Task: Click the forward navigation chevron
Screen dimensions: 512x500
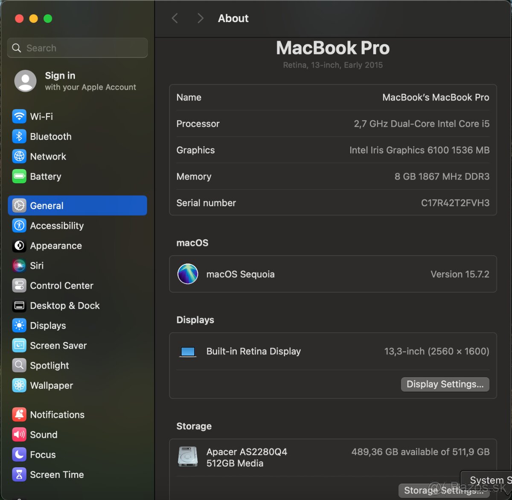Action: pyautogui.click(x=200, y=18)
